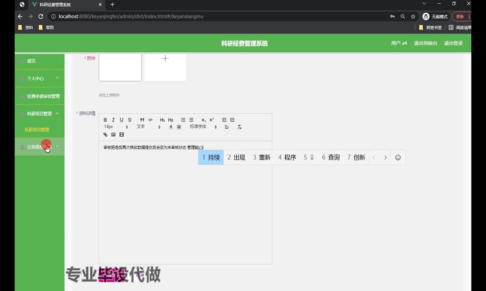Click 用户 a4 in the header

click(399, 43)
